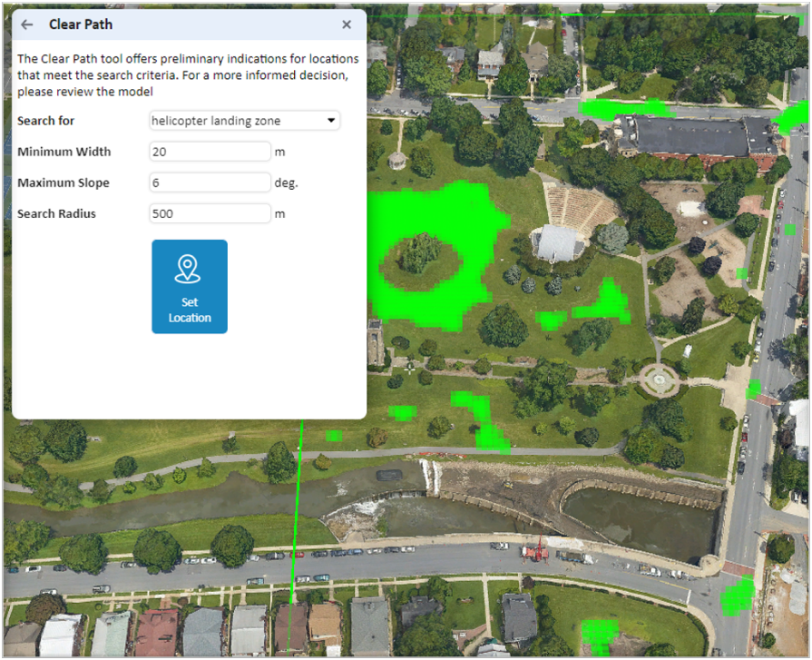812x660 pixels.
Task: Click the red crane truck on the road
Action: click(535, 550)
